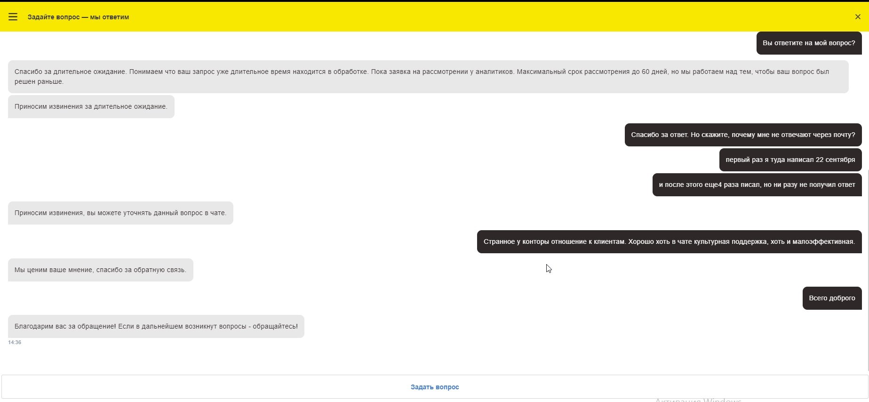The height and width of the screenshot is (402, 869).
Task: Select the reply 'Благодарим вас за обращение!'
Action: click(156, 327)
